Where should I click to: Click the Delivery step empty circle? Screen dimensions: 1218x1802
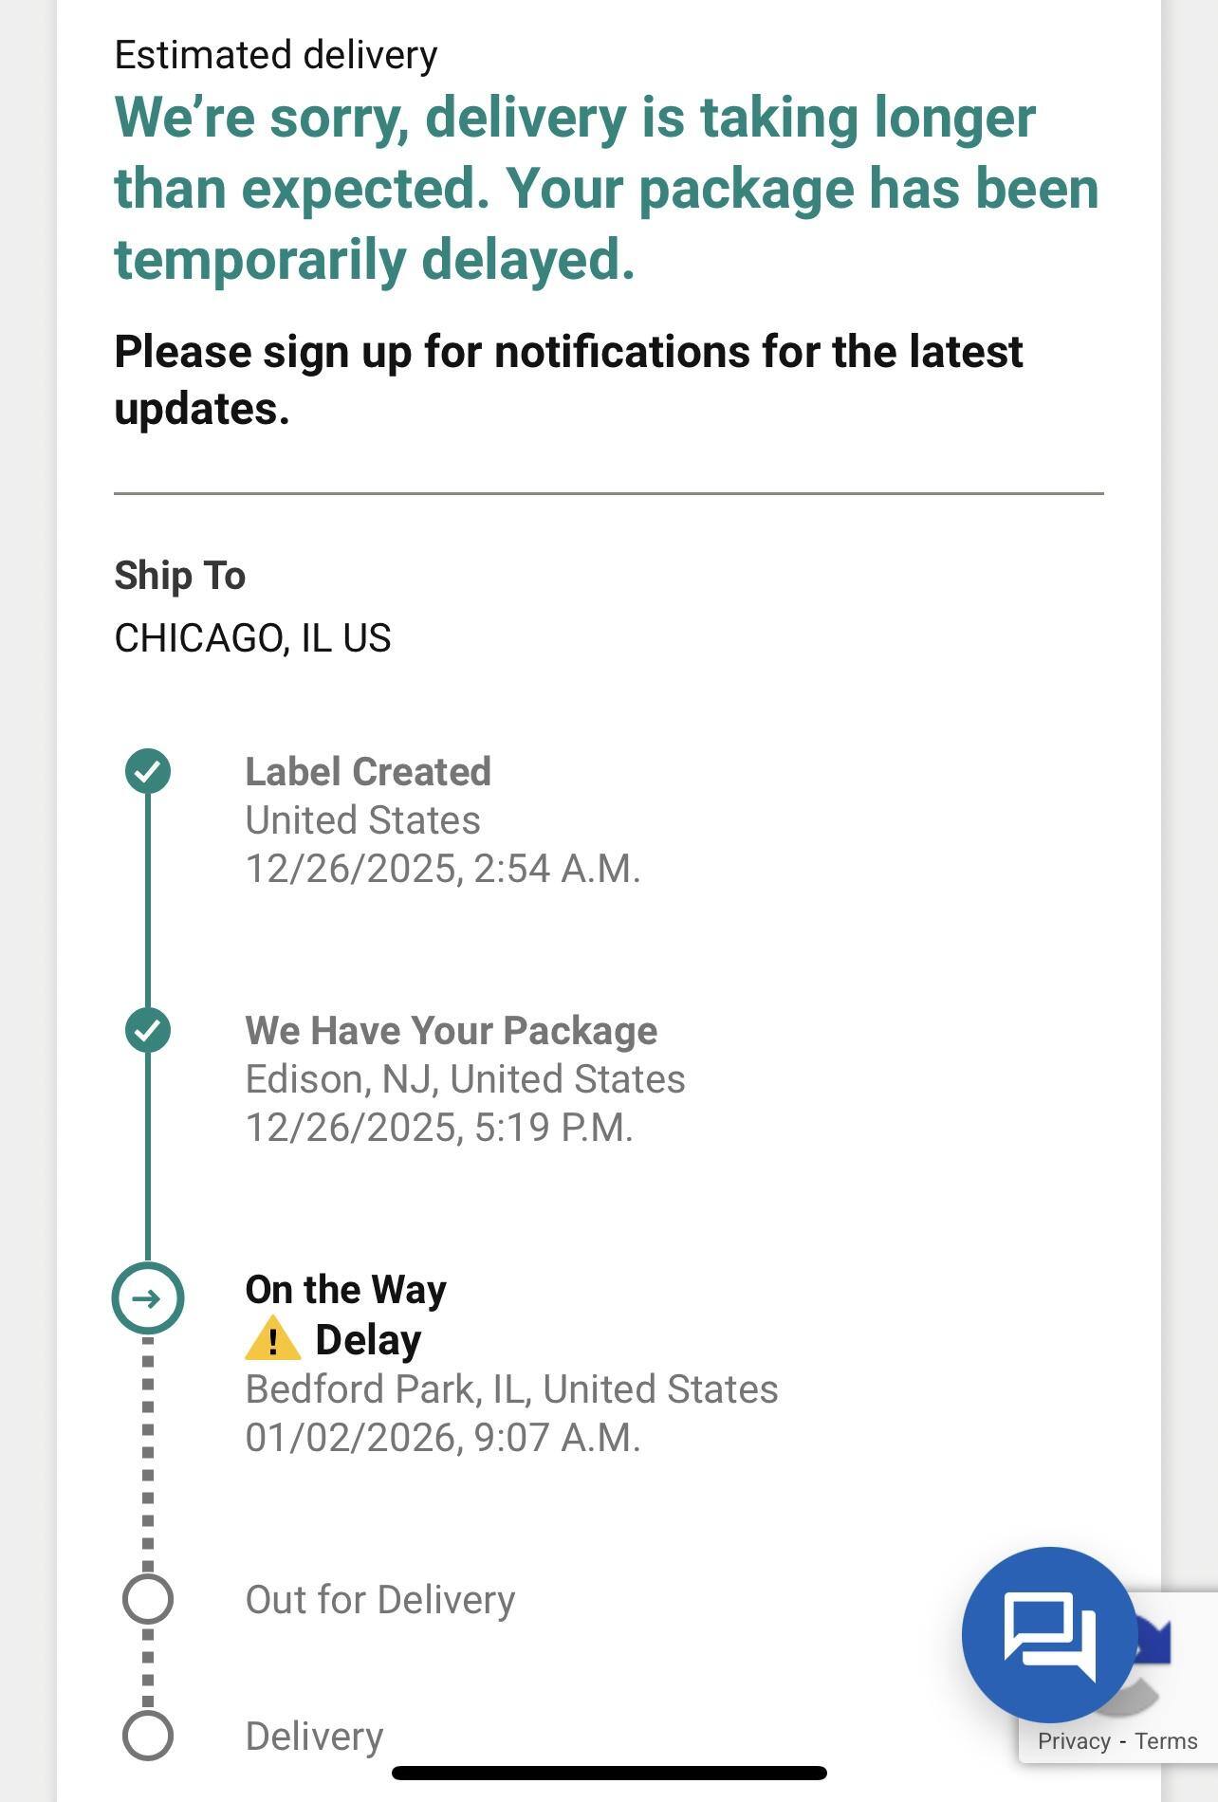(148, 1736)
